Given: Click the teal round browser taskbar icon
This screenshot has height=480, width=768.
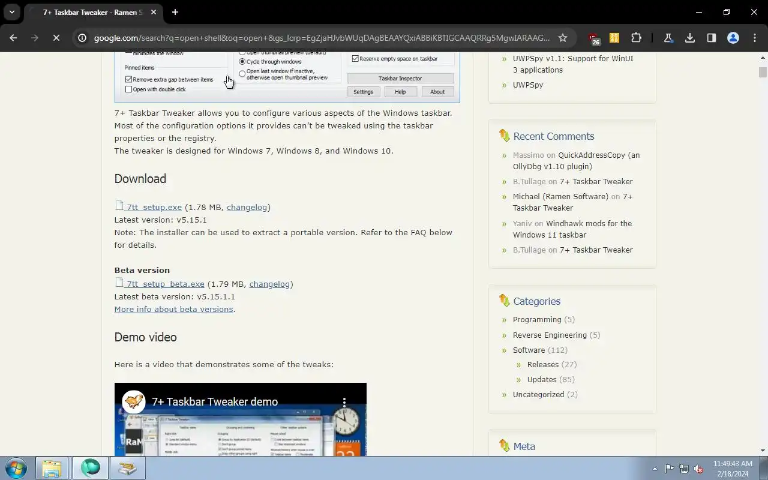Looking at the screenshot, I should pos(91,468).
